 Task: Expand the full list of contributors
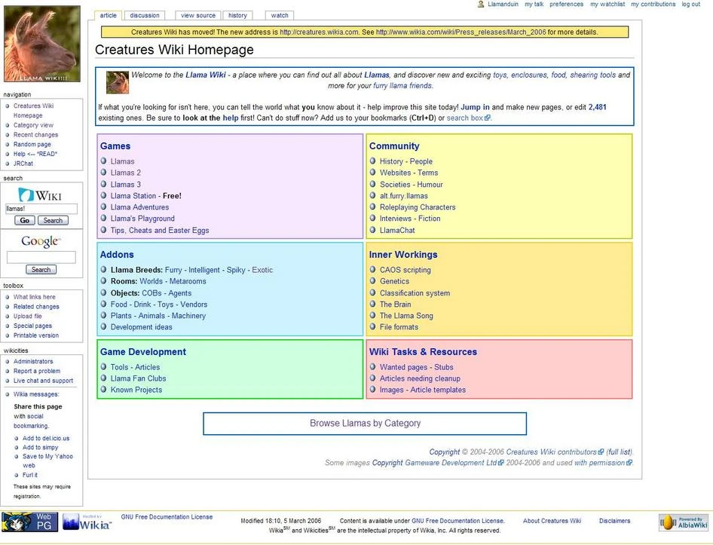coord(617,452)
